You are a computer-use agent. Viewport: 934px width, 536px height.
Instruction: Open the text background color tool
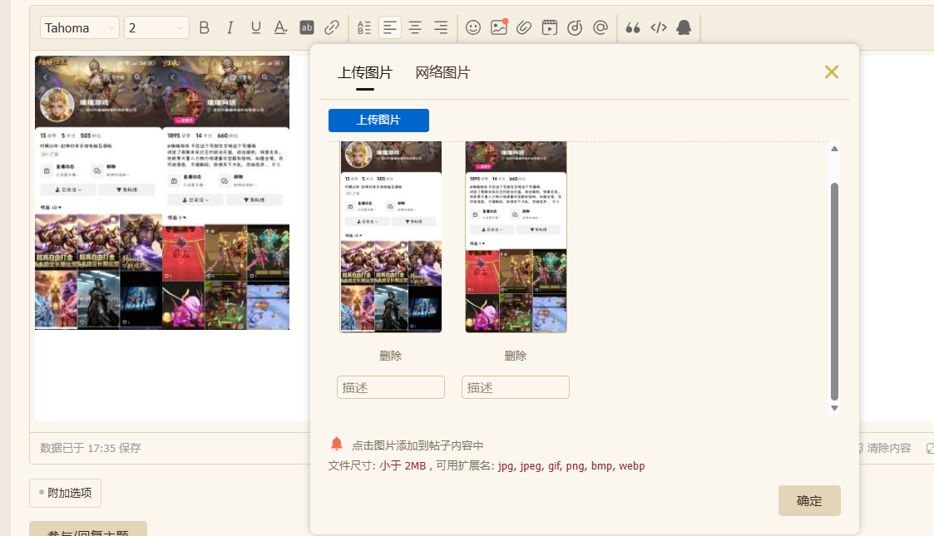(x=307, y=27)
